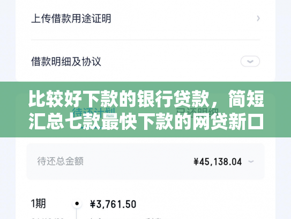Open the 上传借款用途证明 row label
Screen dimensions: 291x219
(71, 19)
